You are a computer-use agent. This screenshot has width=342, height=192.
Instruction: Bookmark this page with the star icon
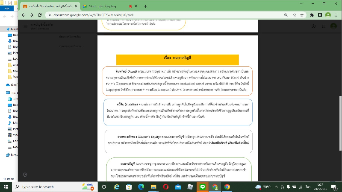click(303, 15)
